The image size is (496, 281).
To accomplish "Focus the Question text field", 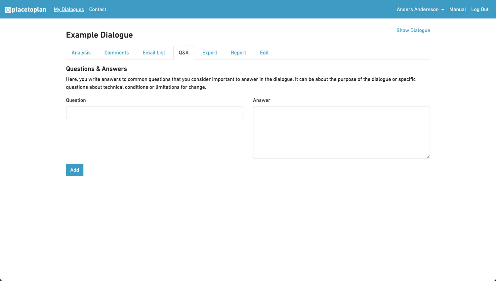I will click(x=154, y=113).
